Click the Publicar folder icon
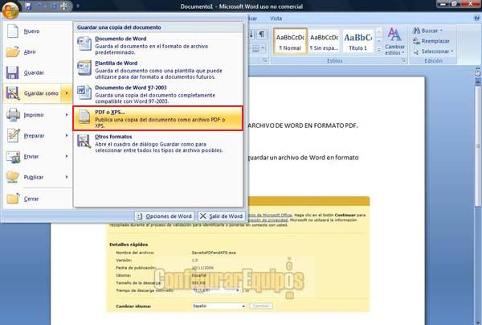The width and height of the screenshot is (482, 325). [x=13, y=177]
